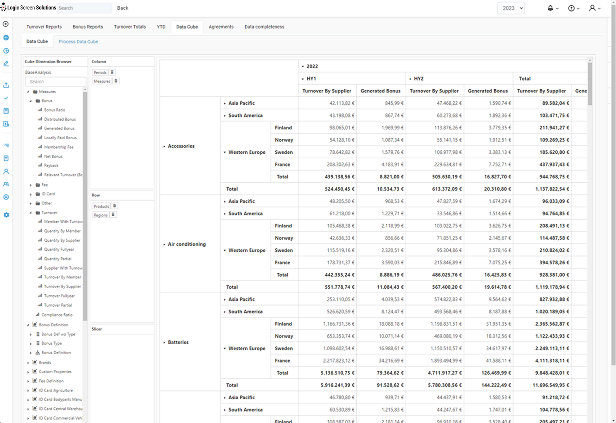Open the help question mark menu

tap(574, 8)
